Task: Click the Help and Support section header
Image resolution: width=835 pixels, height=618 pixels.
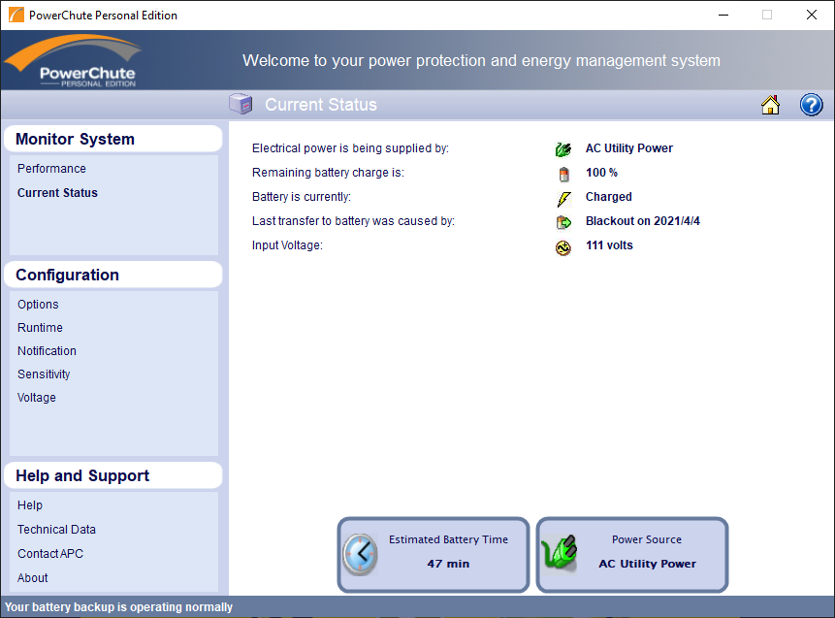Action: click(112, 475)
